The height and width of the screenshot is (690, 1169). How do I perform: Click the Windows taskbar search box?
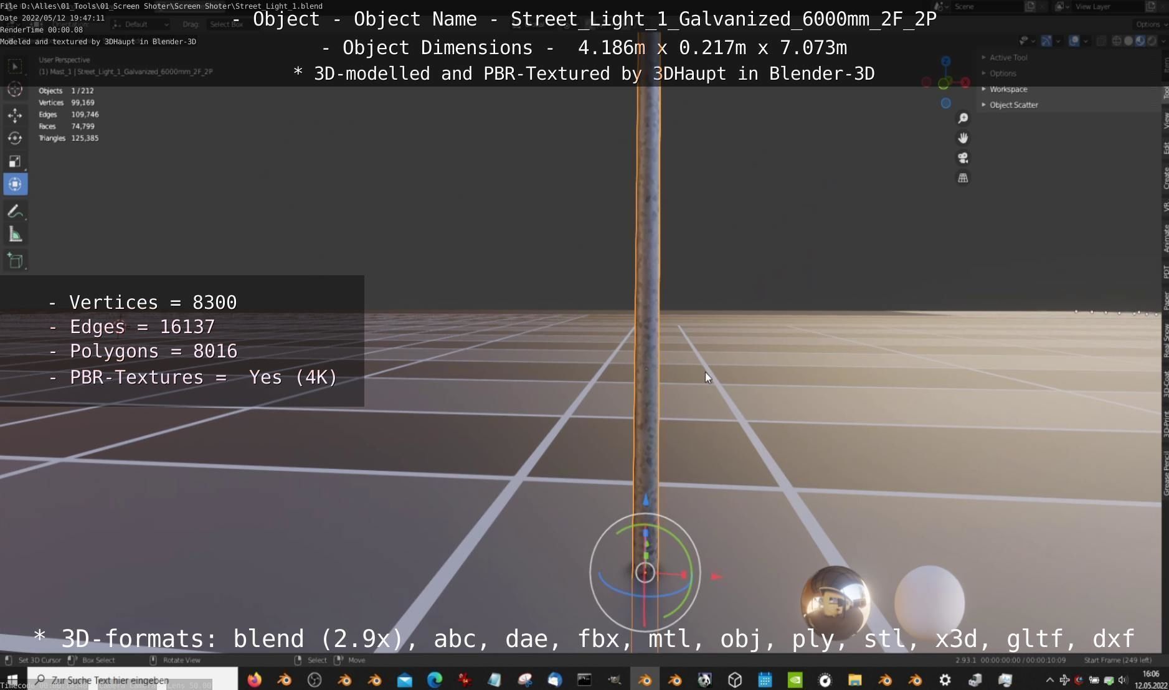[132, 680]
